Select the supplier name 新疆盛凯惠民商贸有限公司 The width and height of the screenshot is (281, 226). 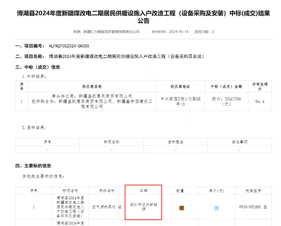(x=105, y=96)
